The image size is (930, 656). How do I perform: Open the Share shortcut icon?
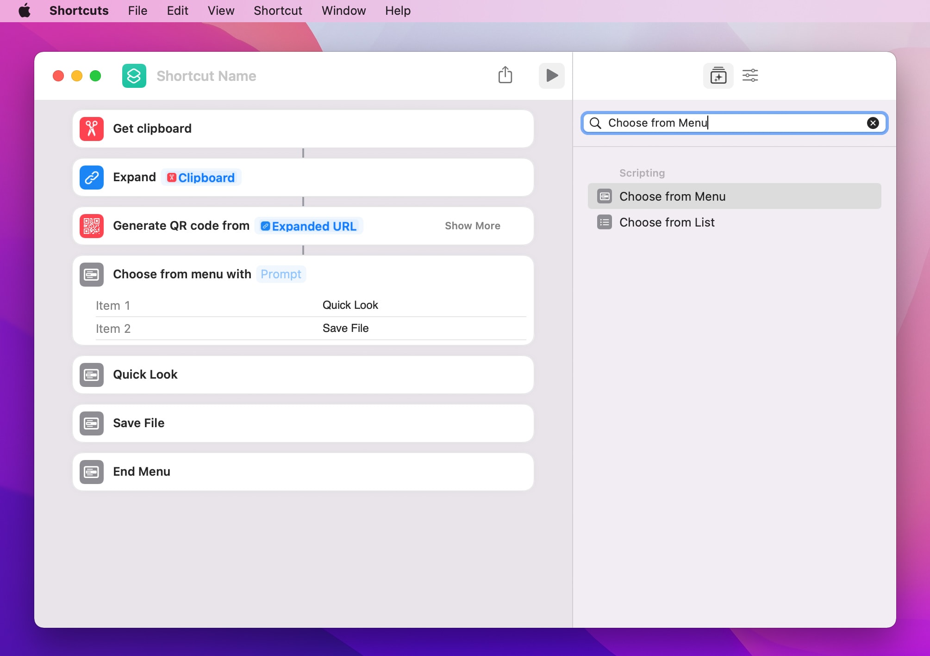505,75
